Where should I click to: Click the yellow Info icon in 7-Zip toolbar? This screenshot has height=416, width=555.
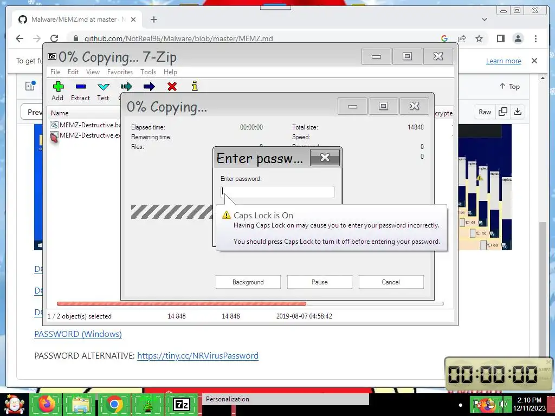(x=195, y=86)
